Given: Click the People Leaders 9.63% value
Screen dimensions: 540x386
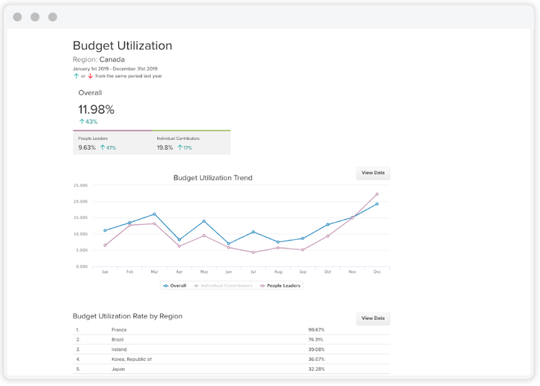Looking at the screenshot, I should coord(87,148).
